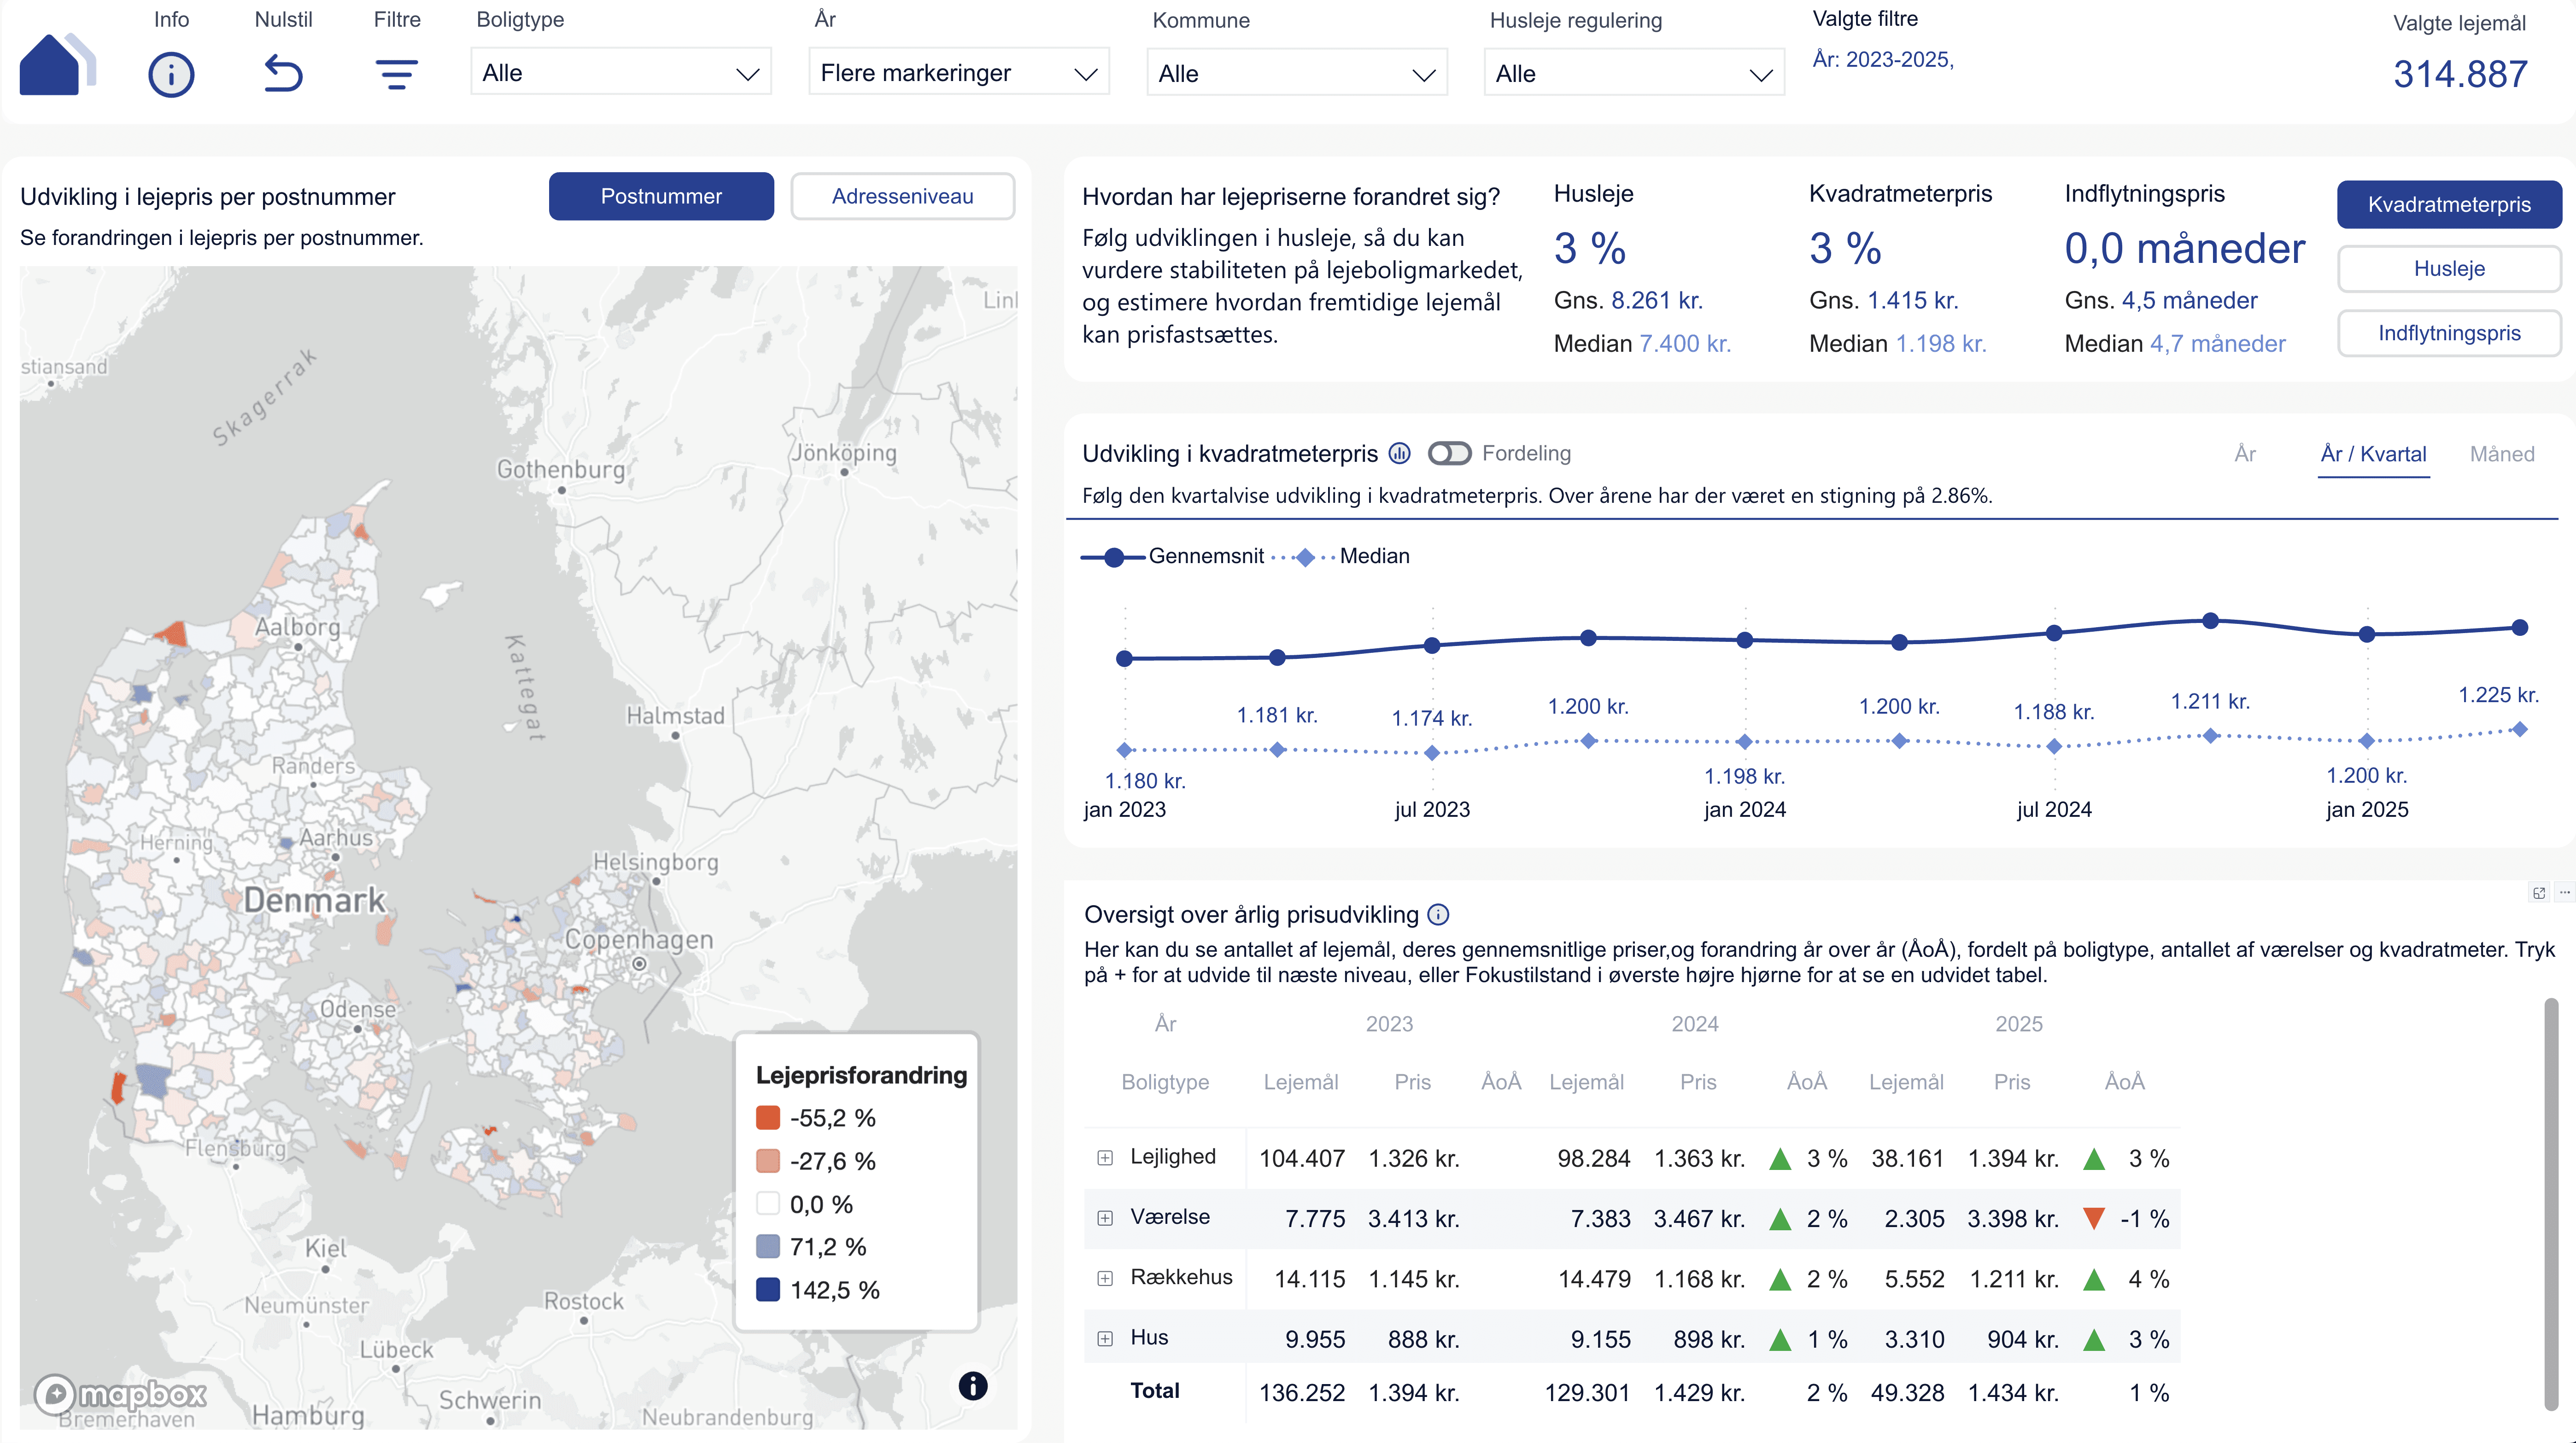The width and height of the screenshot is (2576, 1443).
Task: Click the black map attribution info icon
Action: point(972,1386)
